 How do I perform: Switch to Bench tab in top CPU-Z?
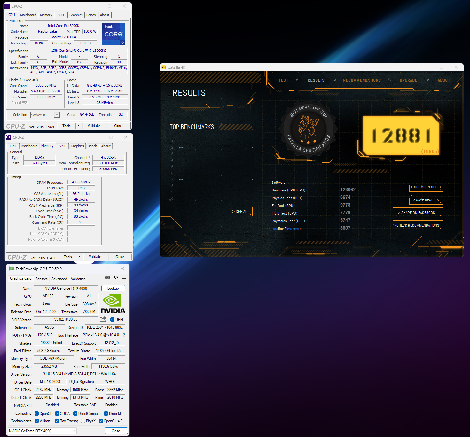click(x=91, y=15)
